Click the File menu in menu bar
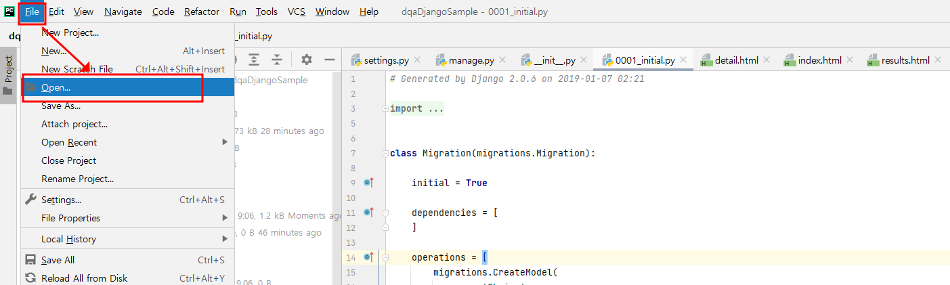 point(32,12)
